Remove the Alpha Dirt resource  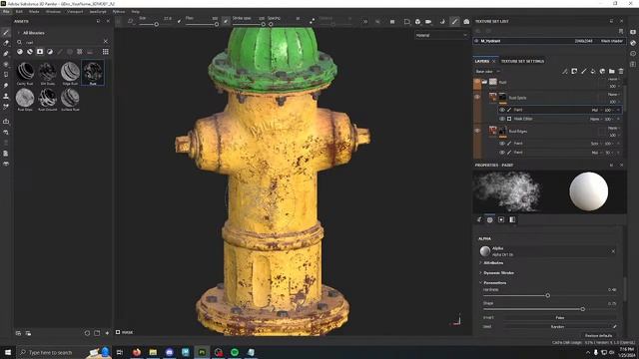click(x=613, y=251)
